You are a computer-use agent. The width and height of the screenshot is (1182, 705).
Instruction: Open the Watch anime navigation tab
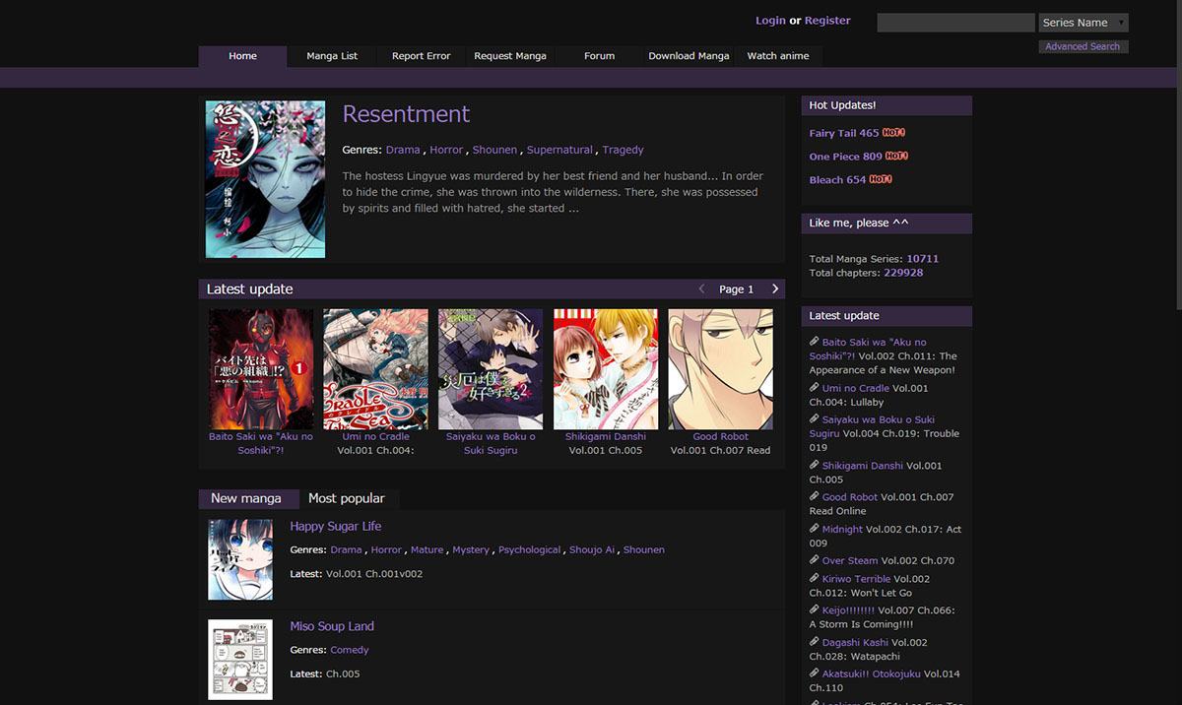(x=778, y=56)
